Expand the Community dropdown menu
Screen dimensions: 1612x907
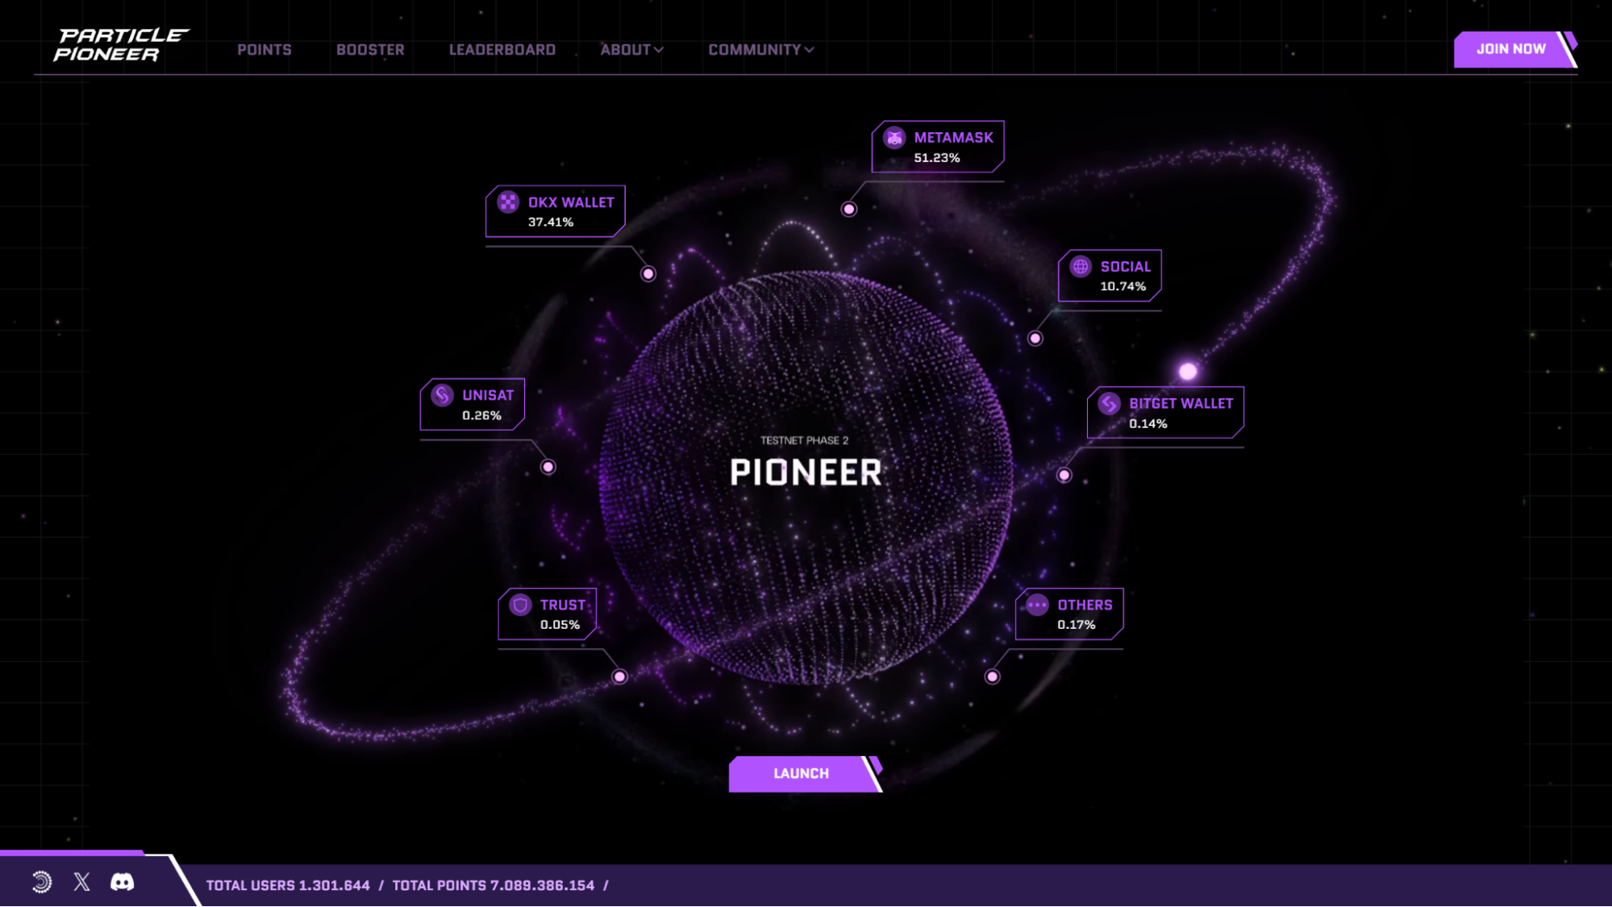pyautogui.click(x=760, y=50)
